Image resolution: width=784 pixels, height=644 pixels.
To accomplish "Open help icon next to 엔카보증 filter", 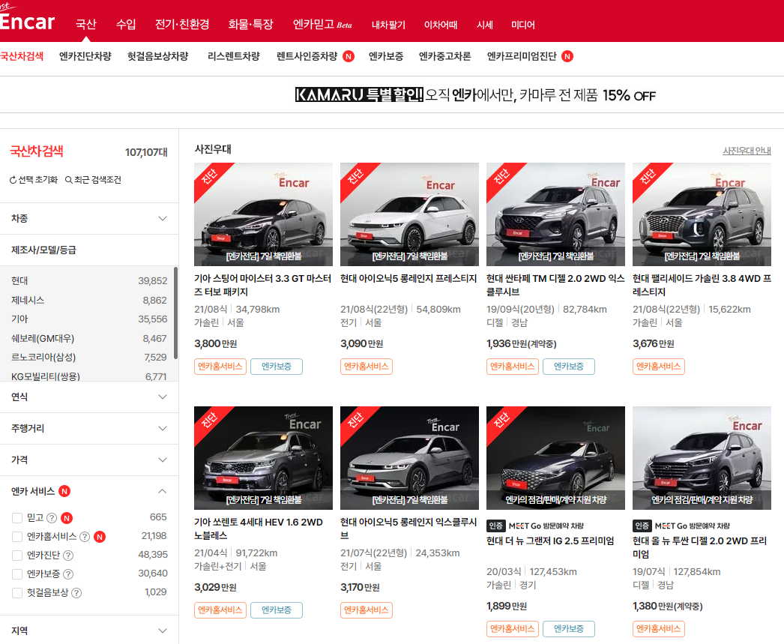I will (68, 574).
